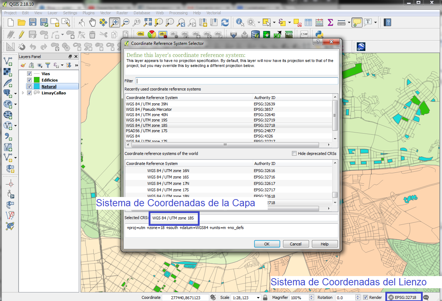Click the Zoom Full extent arrows icon

point(148,22)
